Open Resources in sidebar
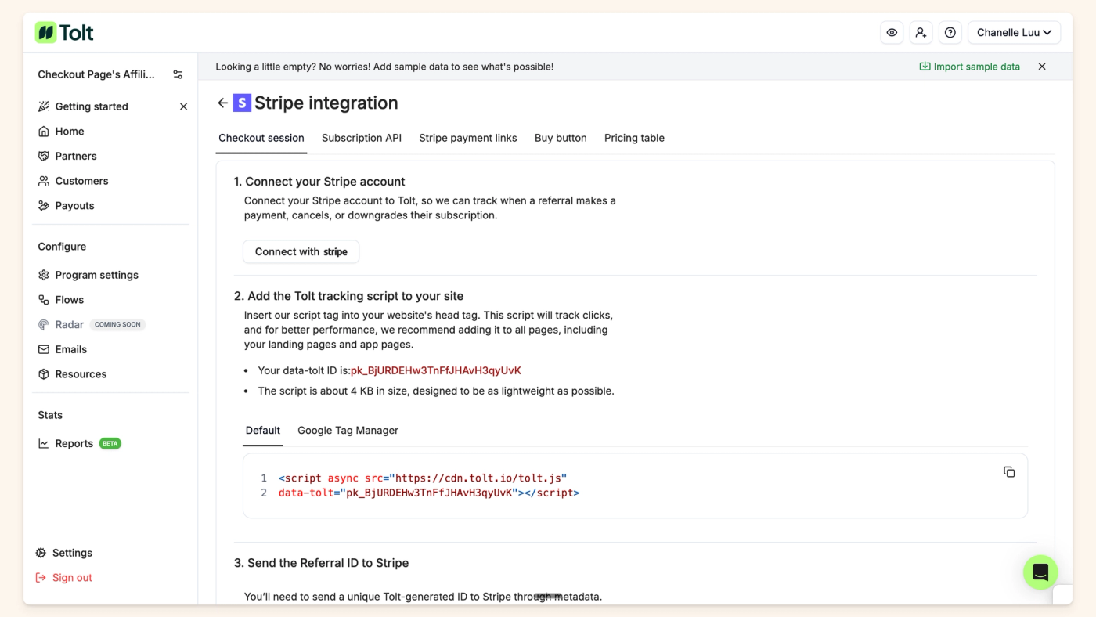Viewport: 1096px width, 617px height. click(81, 374)
